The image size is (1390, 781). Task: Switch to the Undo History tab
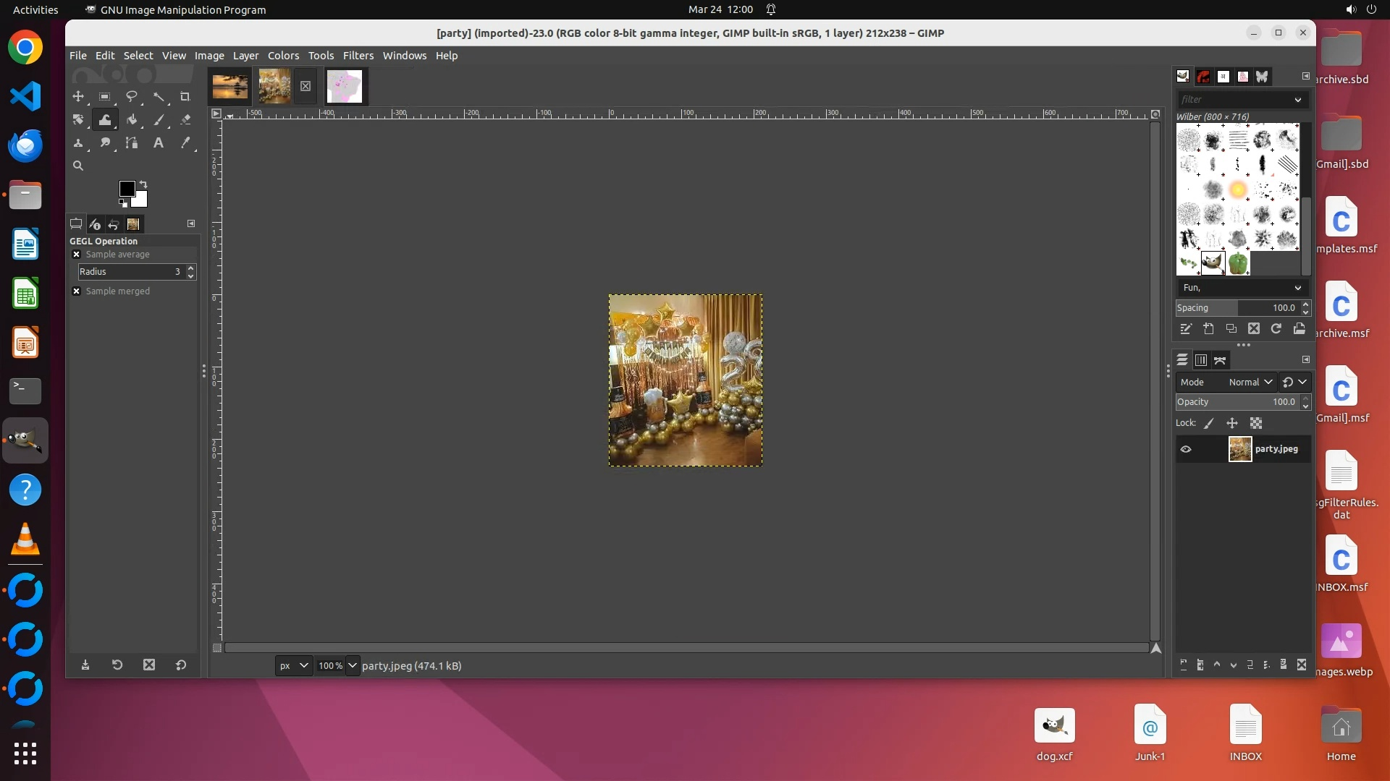(x=114, y=224)
